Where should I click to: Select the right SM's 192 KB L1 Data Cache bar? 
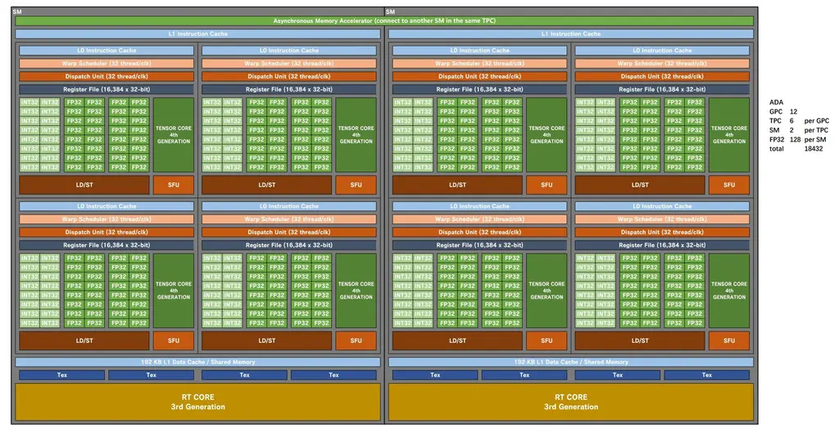(571, 362)
